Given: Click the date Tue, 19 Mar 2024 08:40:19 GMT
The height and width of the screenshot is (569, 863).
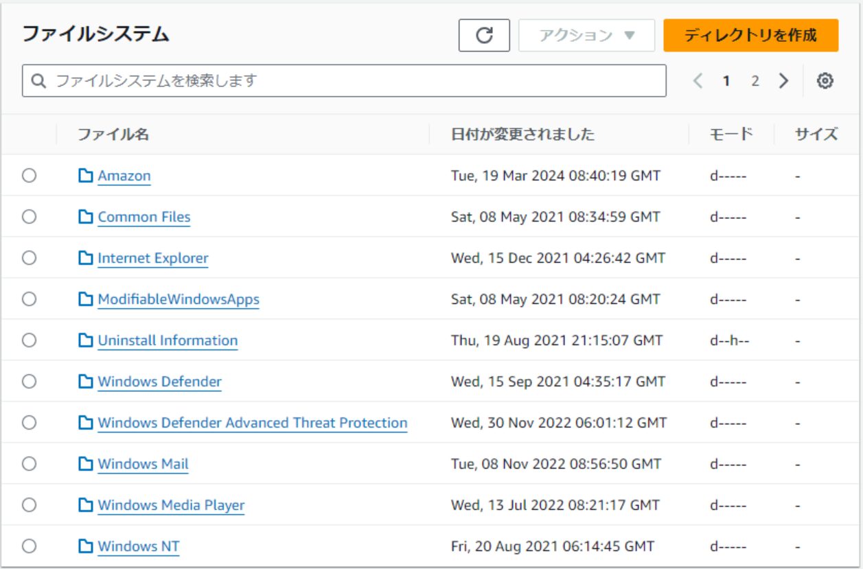Looking at the screenshot, I should coord(555,176).
